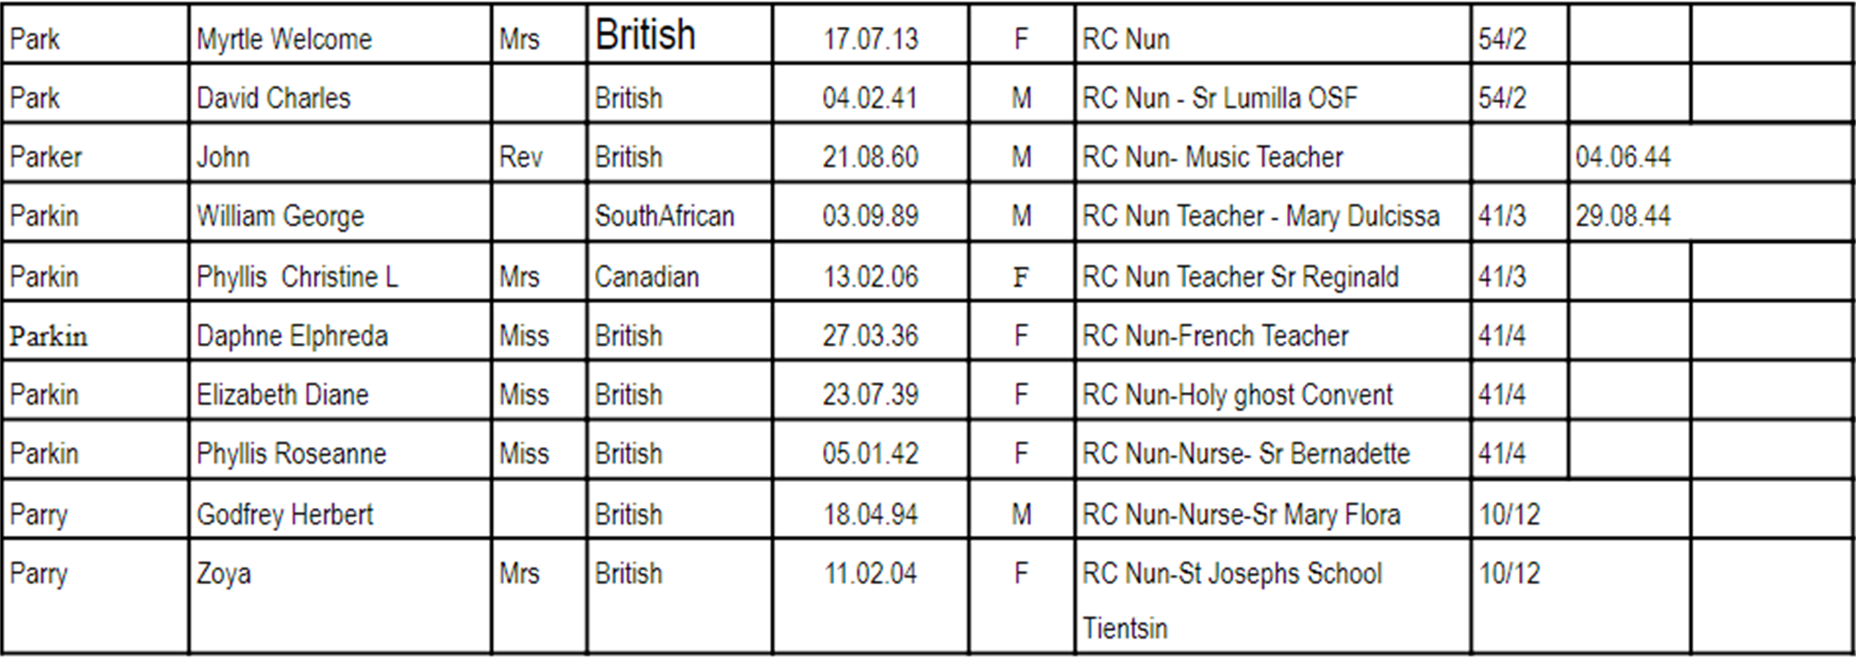The image size is (1856, 660).
Task: Select the 'Rev' title cell
Action: (x=539, y=153)
